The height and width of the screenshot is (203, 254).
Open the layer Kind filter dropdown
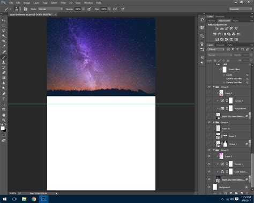[x=216, y=49]
